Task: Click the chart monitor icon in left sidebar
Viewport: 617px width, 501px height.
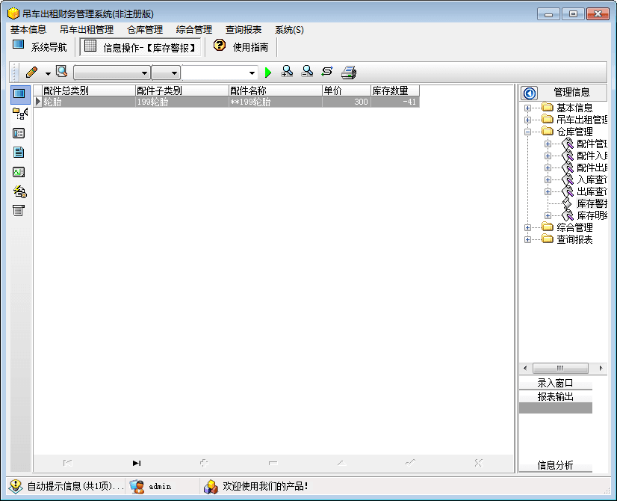Action: point(19,172)
